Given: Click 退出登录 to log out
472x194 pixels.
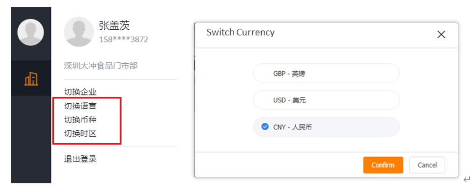Looking at the screenshot, I should 80,159.
